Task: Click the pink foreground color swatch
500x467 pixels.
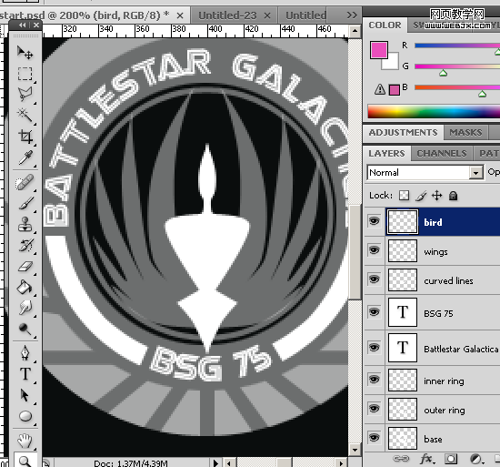Action: click(378, 50)
